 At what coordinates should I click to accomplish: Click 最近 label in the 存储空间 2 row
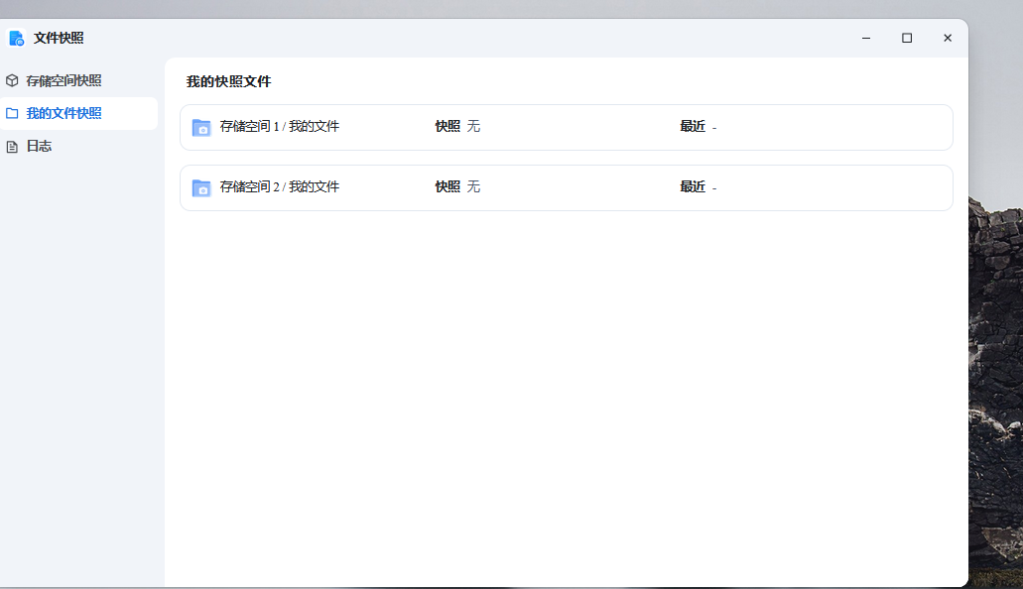693,187
